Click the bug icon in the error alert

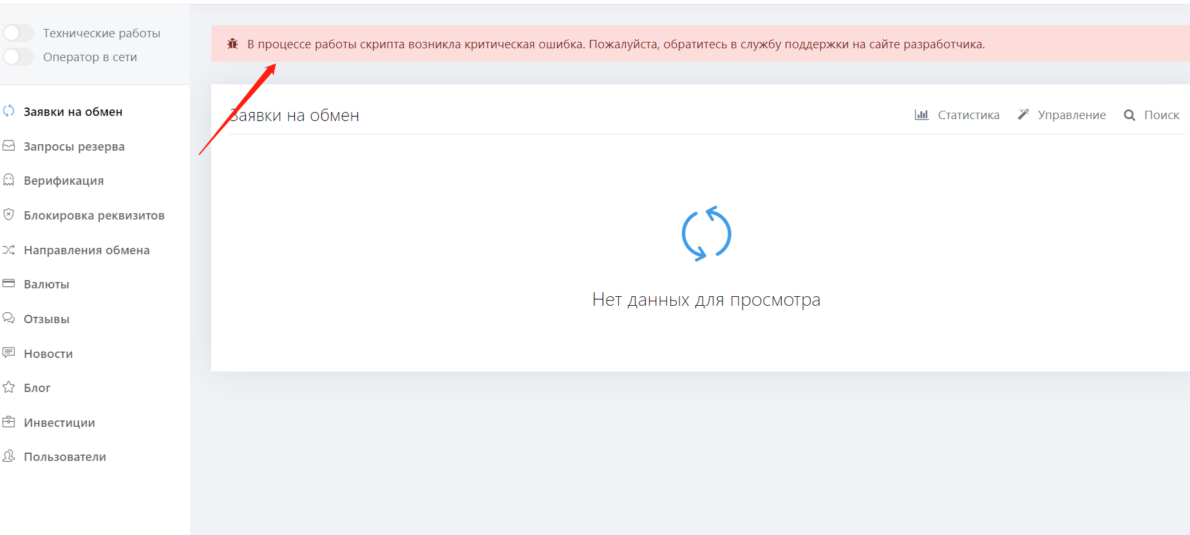tap(232, 44)
